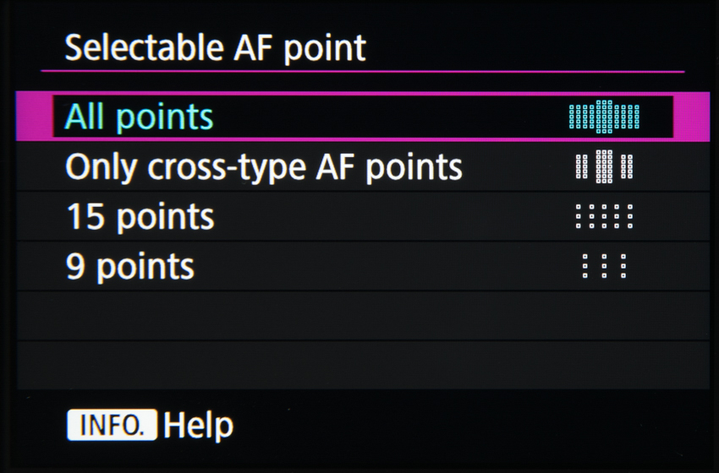Click the last empty menu row above INFO.
Viewport: 719px width, 473px height.
point(364,365)
